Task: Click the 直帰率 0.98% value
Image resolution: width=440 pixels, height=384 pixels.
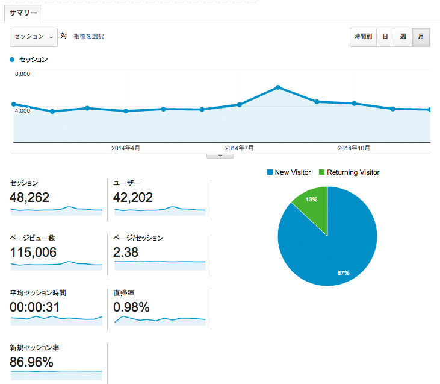Action: pos(131,307)
